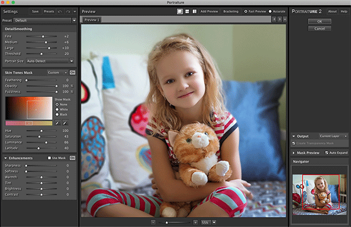
Task: Open the Help menu
Action: [x=344, y=12]
